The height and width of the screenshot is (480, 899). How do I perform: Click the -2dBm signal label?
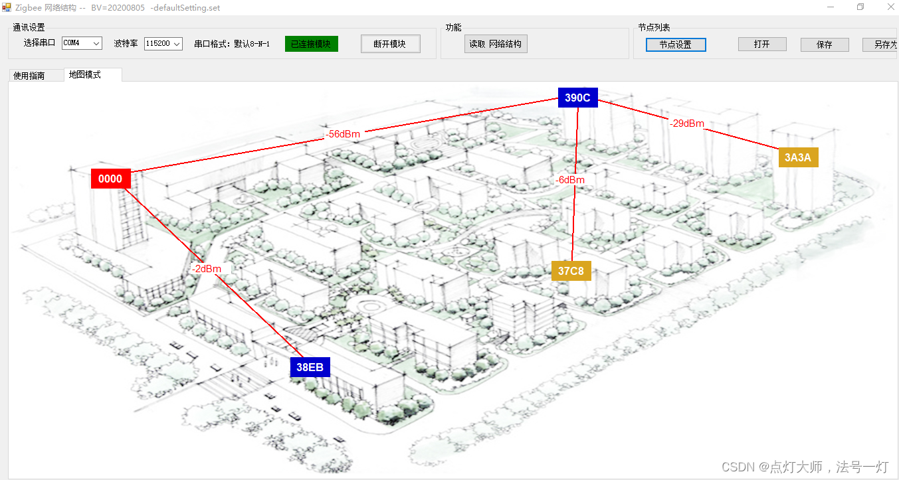point(206,269)
